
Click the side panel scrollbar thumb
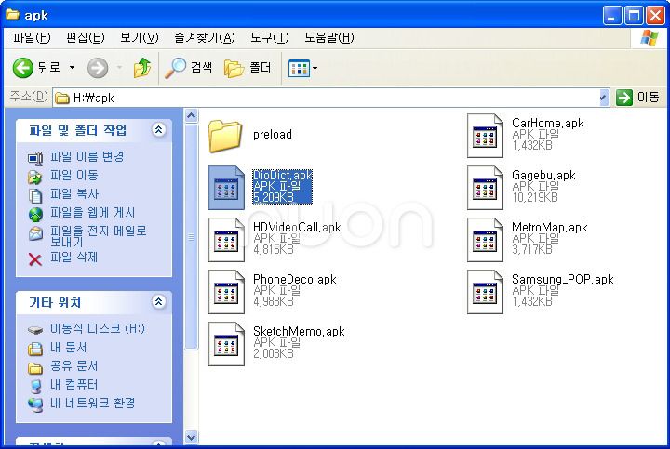(x=192, y=237)
